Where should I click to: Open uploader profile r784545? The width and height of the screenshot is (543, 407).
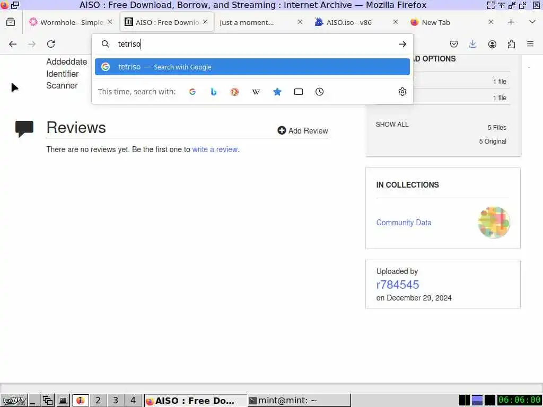pos(398,285)
